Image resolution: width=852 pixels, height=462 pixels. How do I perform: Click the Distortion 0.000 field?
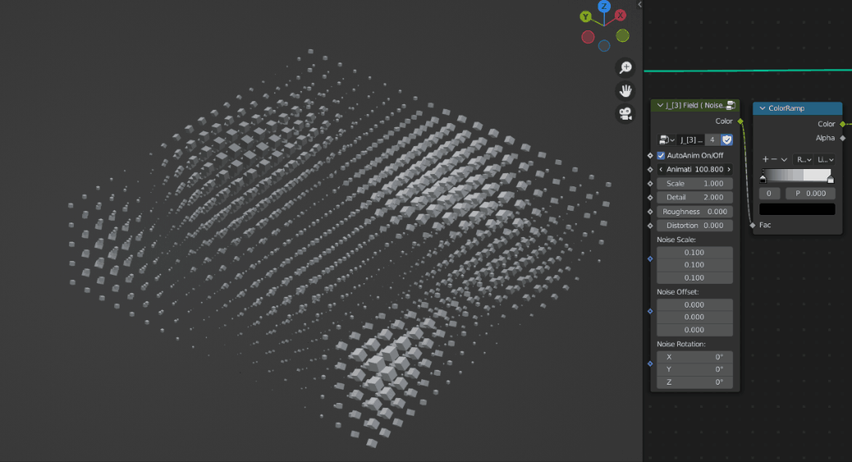tap(695, 226)
